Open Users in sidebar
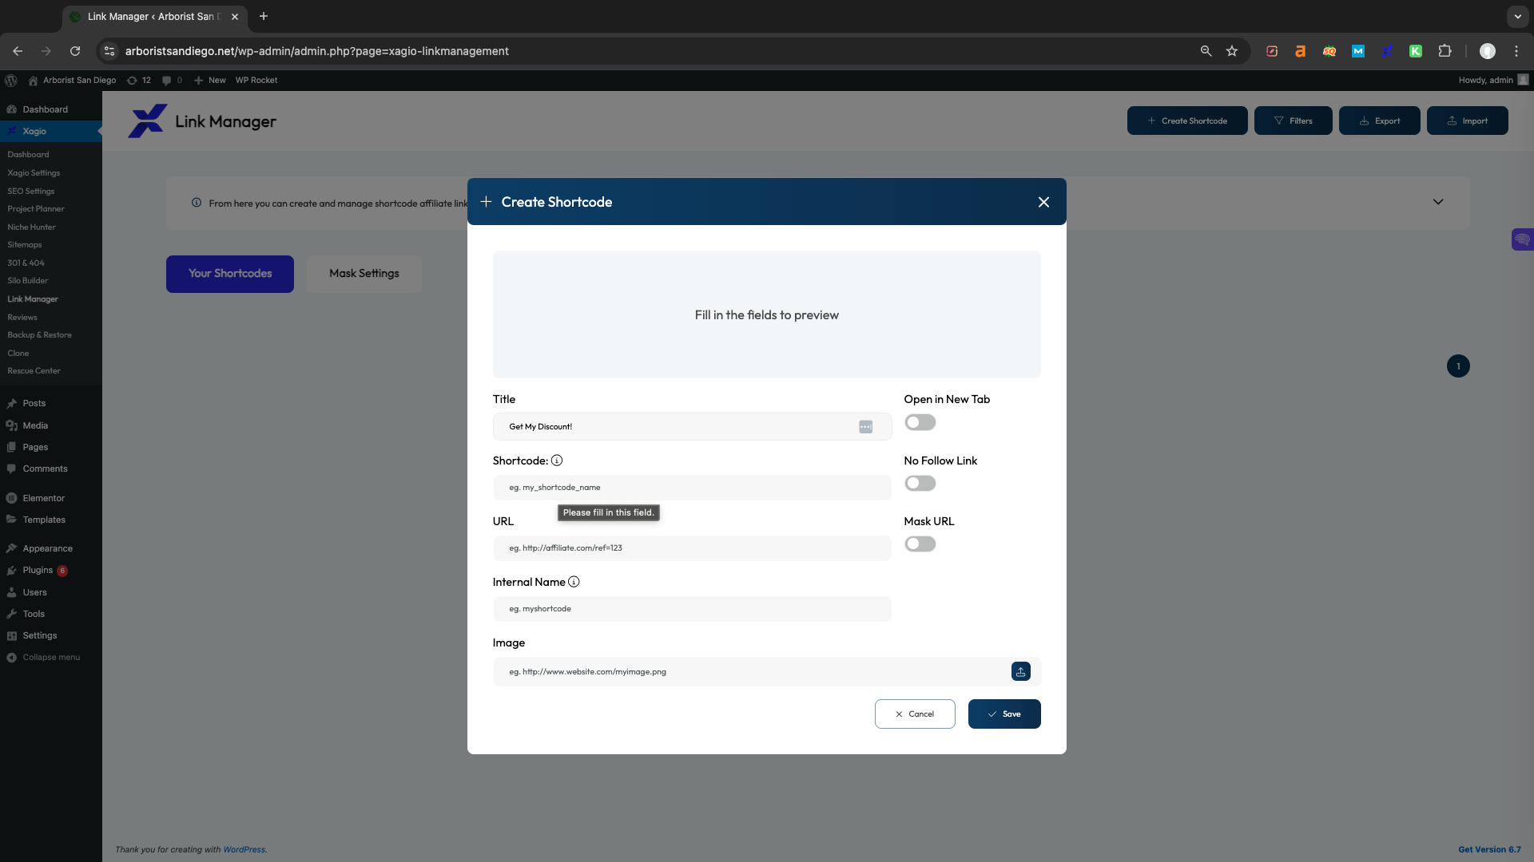 pos(34,592)
